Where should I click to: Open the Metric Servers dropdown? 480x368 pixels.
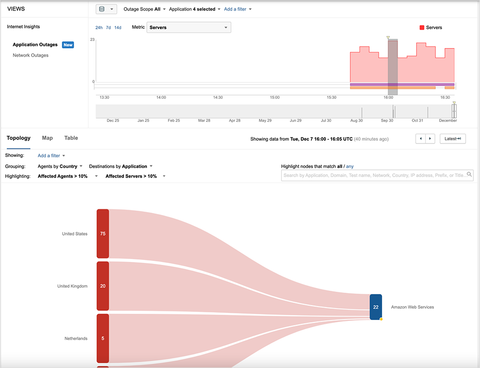(189, 28)
